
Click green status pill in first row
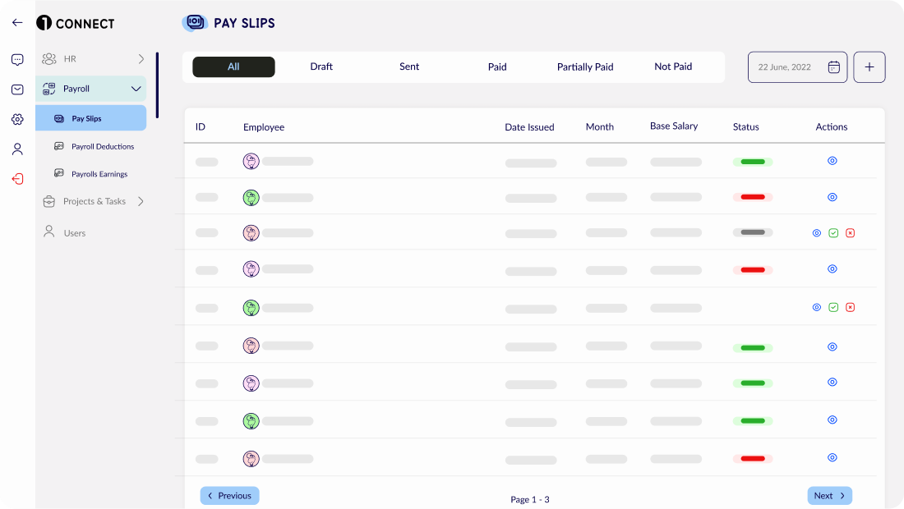pos(752,162)
